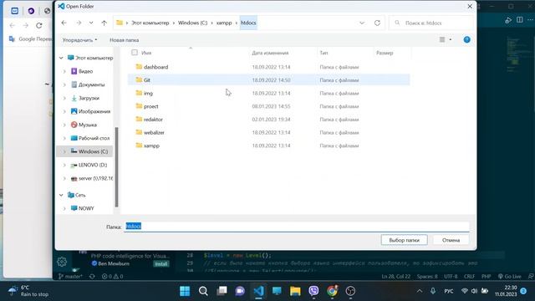Open Task View on the taskbar
This screenshot has width=535, height=301.
point(222,291)
